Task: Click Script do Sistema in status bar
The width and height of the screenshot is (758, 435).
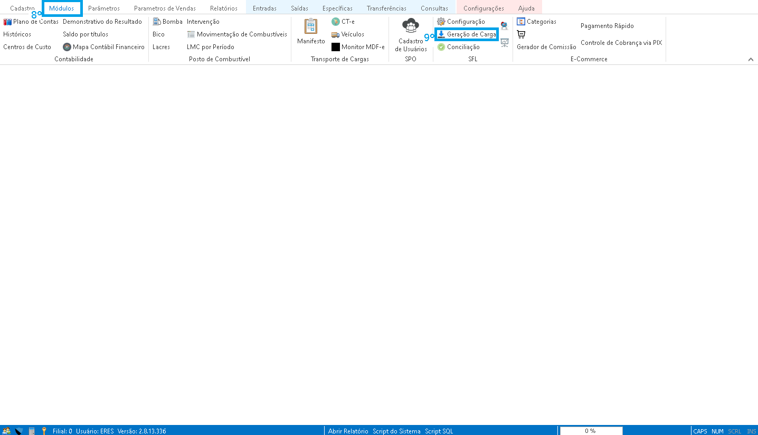Action: [397, 431]
